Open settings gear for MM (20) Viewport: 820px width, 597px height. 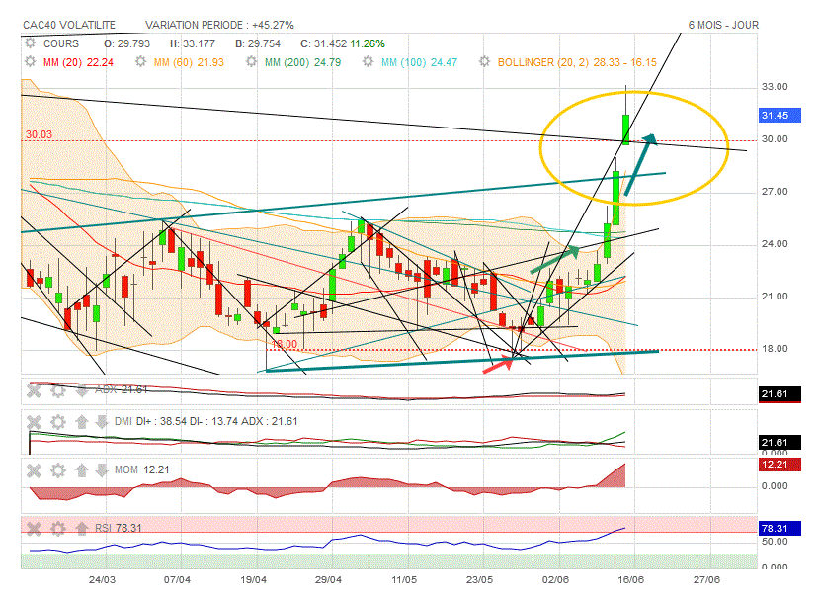pyautogui.click(x=31, y=62)
